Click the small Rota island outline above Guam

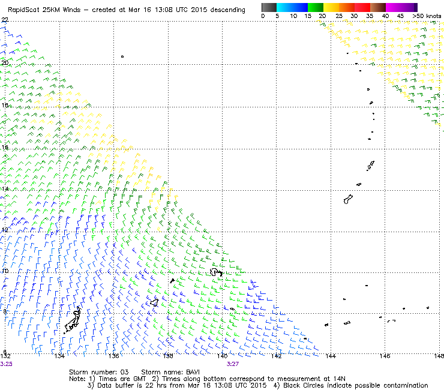coord(359,184)
